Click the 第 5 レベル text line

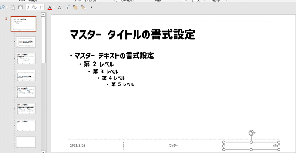[122, 84]
